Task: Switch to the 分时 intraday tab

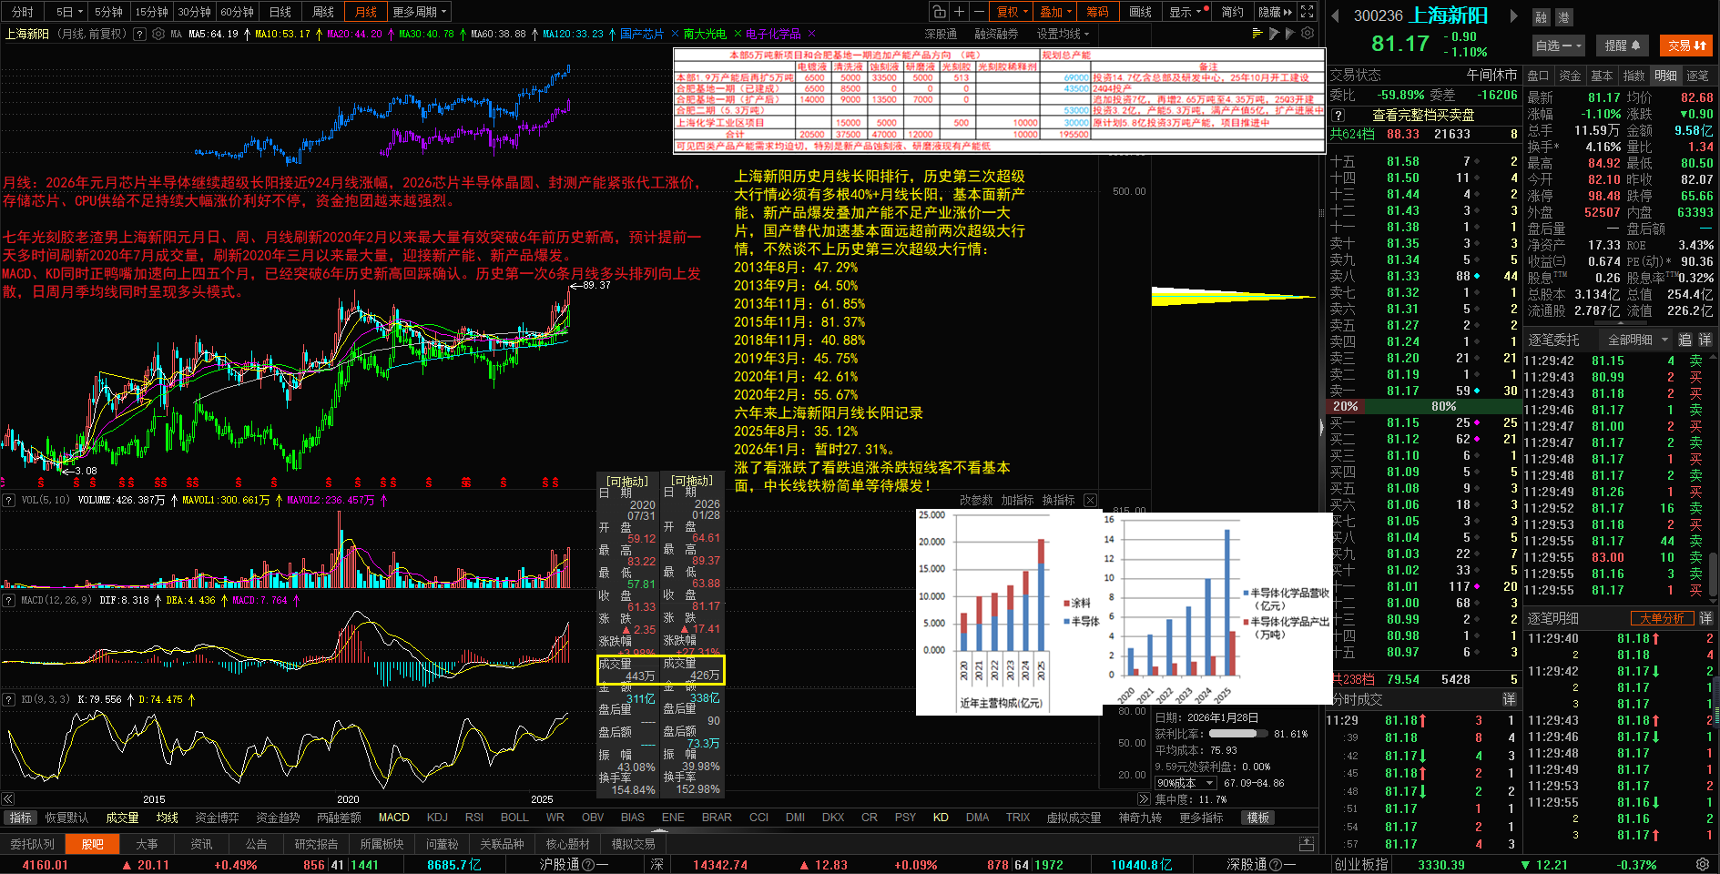Action: pyautogui.click(x=23, y=12)
